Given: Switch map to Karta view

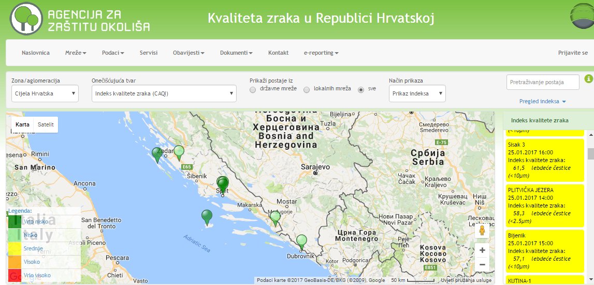Looking at the screenshot, I should coord(22,124).
